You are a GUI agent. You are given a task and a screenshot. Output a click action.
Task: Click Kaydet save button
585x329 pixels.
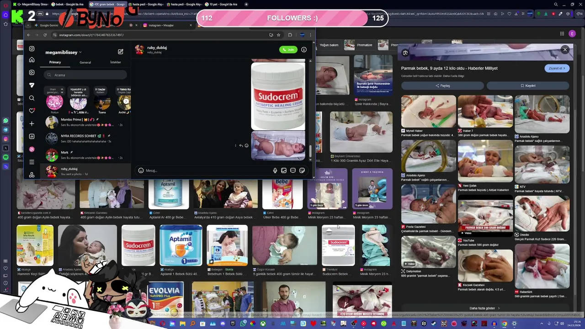pyautogui.click(x=528, y=85)
